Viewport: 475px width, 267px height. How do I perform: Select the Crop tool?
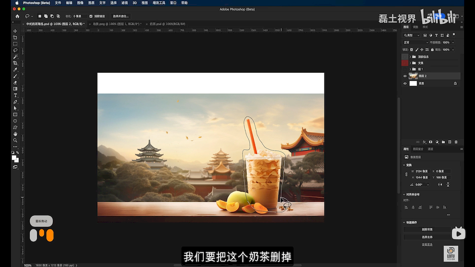click(x=15, y=63)
